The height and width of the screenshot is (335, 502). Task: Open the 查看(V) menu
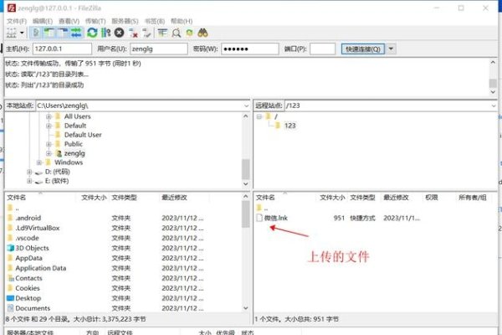click(x=69, y=21)
